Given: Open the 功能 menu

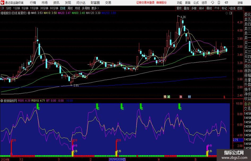Looking at the screenshot, I should pos(180,3).
